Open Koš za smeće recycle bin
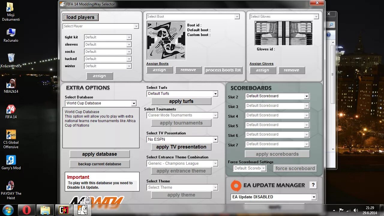 coord(11,60)
